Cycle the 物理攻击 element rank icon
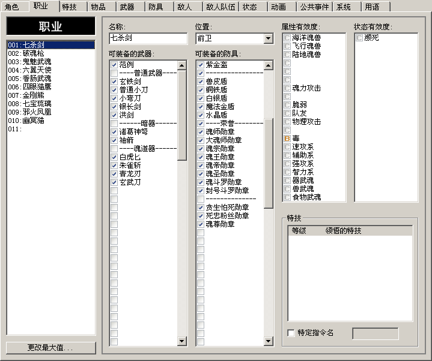This screenshot has height=361, width=432. point(287,122)
